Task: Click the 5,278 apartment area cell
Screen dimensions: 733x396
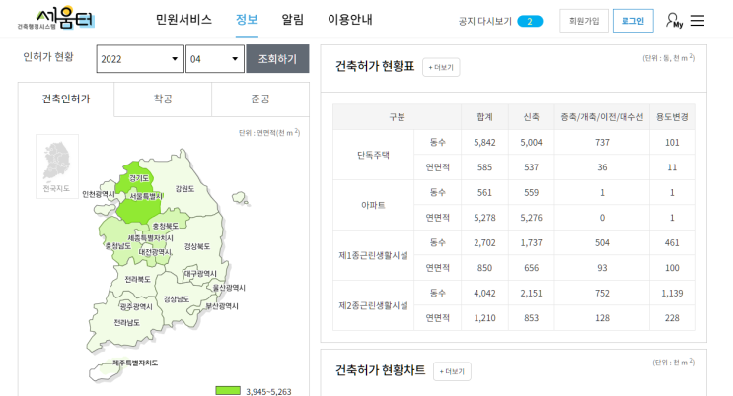Action: coord(484,218)
